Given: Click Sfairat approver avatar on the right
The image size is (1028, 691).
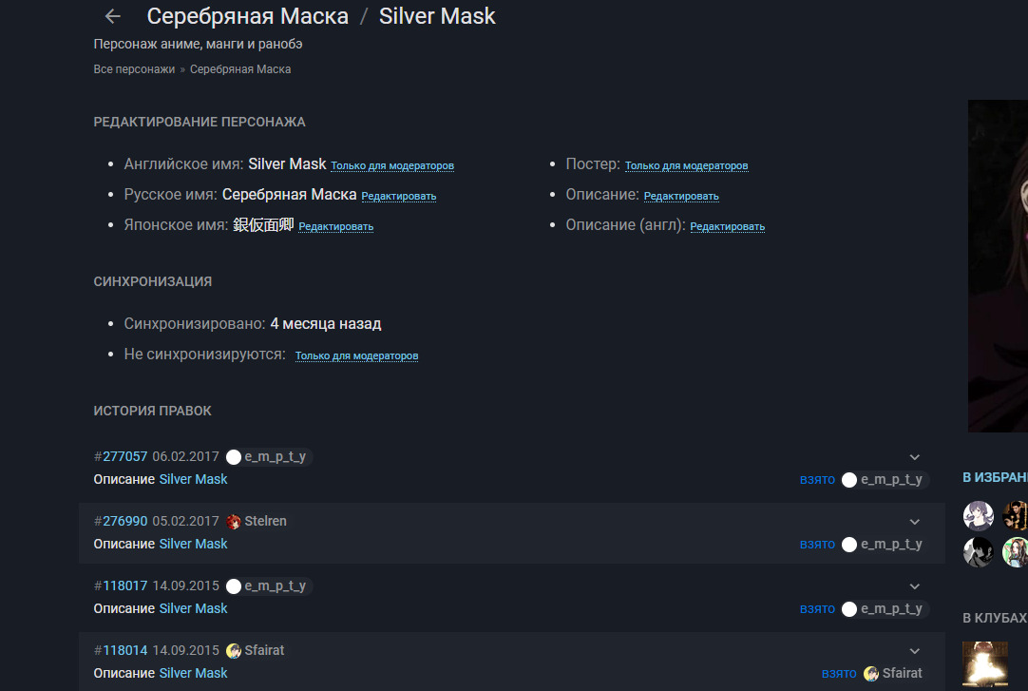Looking at the screenshot, I should [x=871, y=674].
